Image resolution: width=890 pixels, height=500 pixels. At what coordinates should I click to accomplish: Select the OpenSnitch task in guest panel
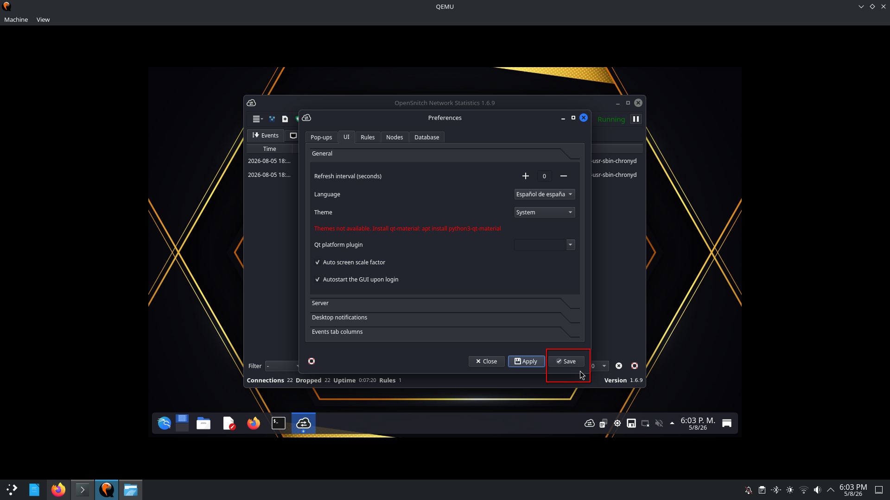(x=304, y=423)
